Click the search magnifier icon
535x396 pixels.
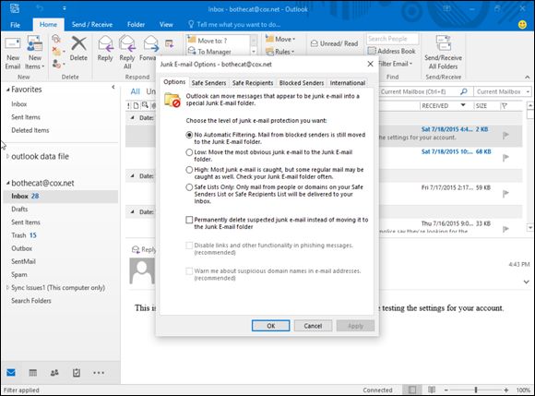pyautogui.click(x=463, y=91)
